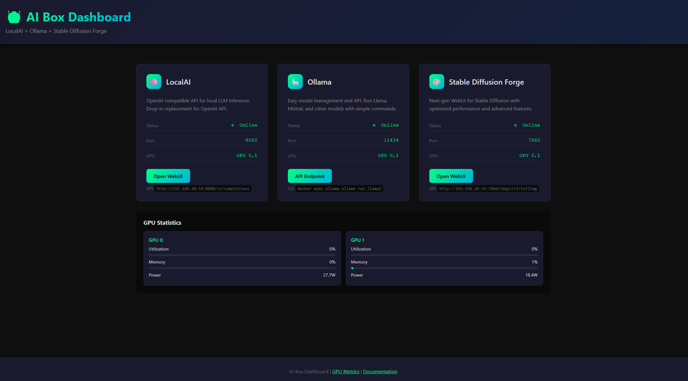The width and height of the screenshot is (688, 381).
Task: Select the LocalAI completions API URL
Action: (x=203, y=188)
